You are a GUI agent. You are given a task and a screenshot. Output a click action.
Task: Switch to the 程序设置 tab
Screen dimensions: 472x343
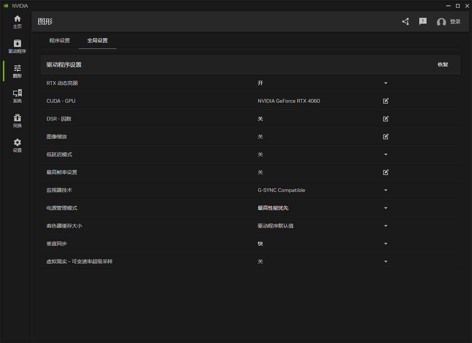[60, 40]
